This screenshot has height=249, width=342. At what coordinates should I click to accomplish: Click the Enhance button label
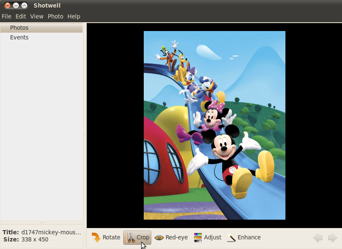click(249, 237)
